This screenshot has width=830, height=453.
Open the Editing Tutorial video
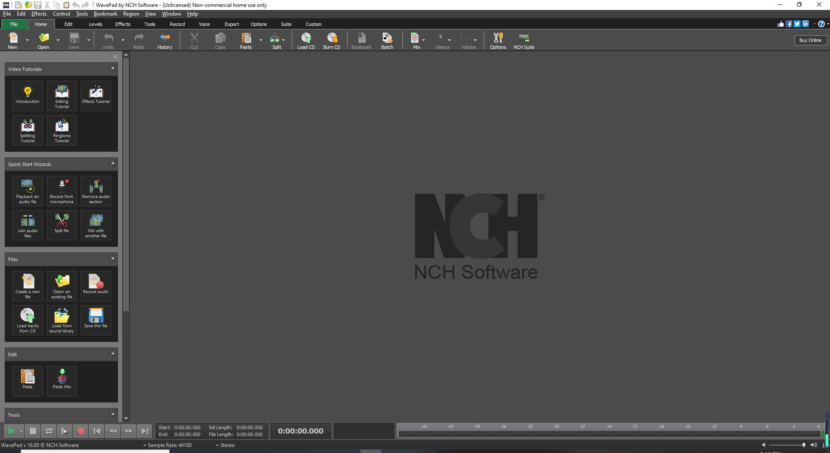(x=62, y=96)
